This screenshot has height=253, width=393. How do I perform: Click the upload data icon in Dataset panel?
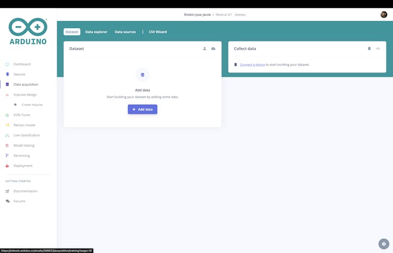204,49
